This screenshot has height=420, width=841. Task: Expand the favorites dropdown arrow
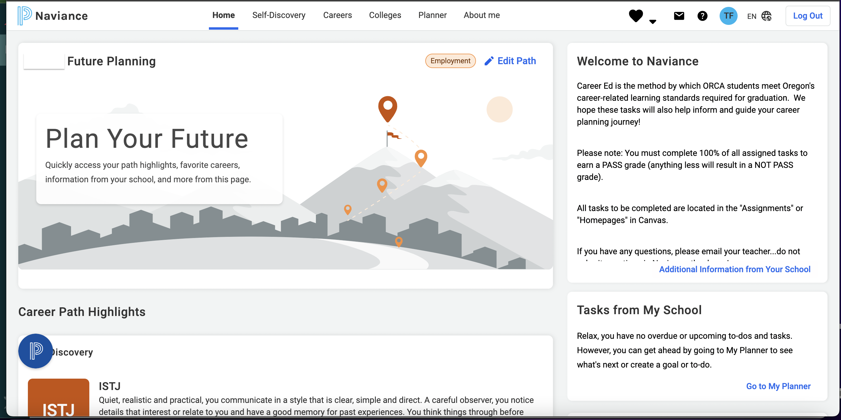click(652, 22)
